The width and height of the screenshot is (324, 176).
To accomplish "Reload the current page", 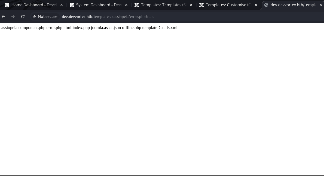I will pyautogui.click(x=23, y=17).
